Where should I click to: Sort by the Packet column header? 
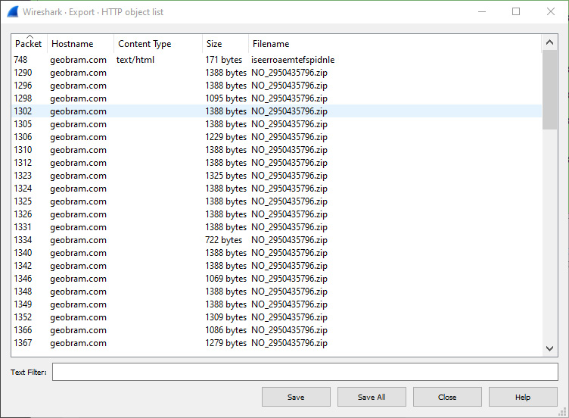[29, 44]
